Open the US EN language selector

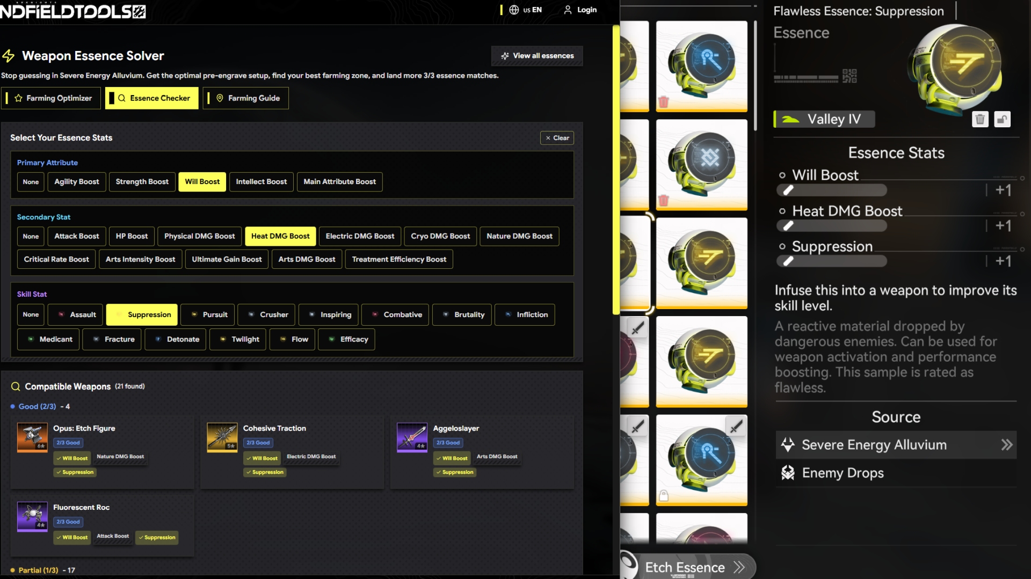tap(525, 10)
